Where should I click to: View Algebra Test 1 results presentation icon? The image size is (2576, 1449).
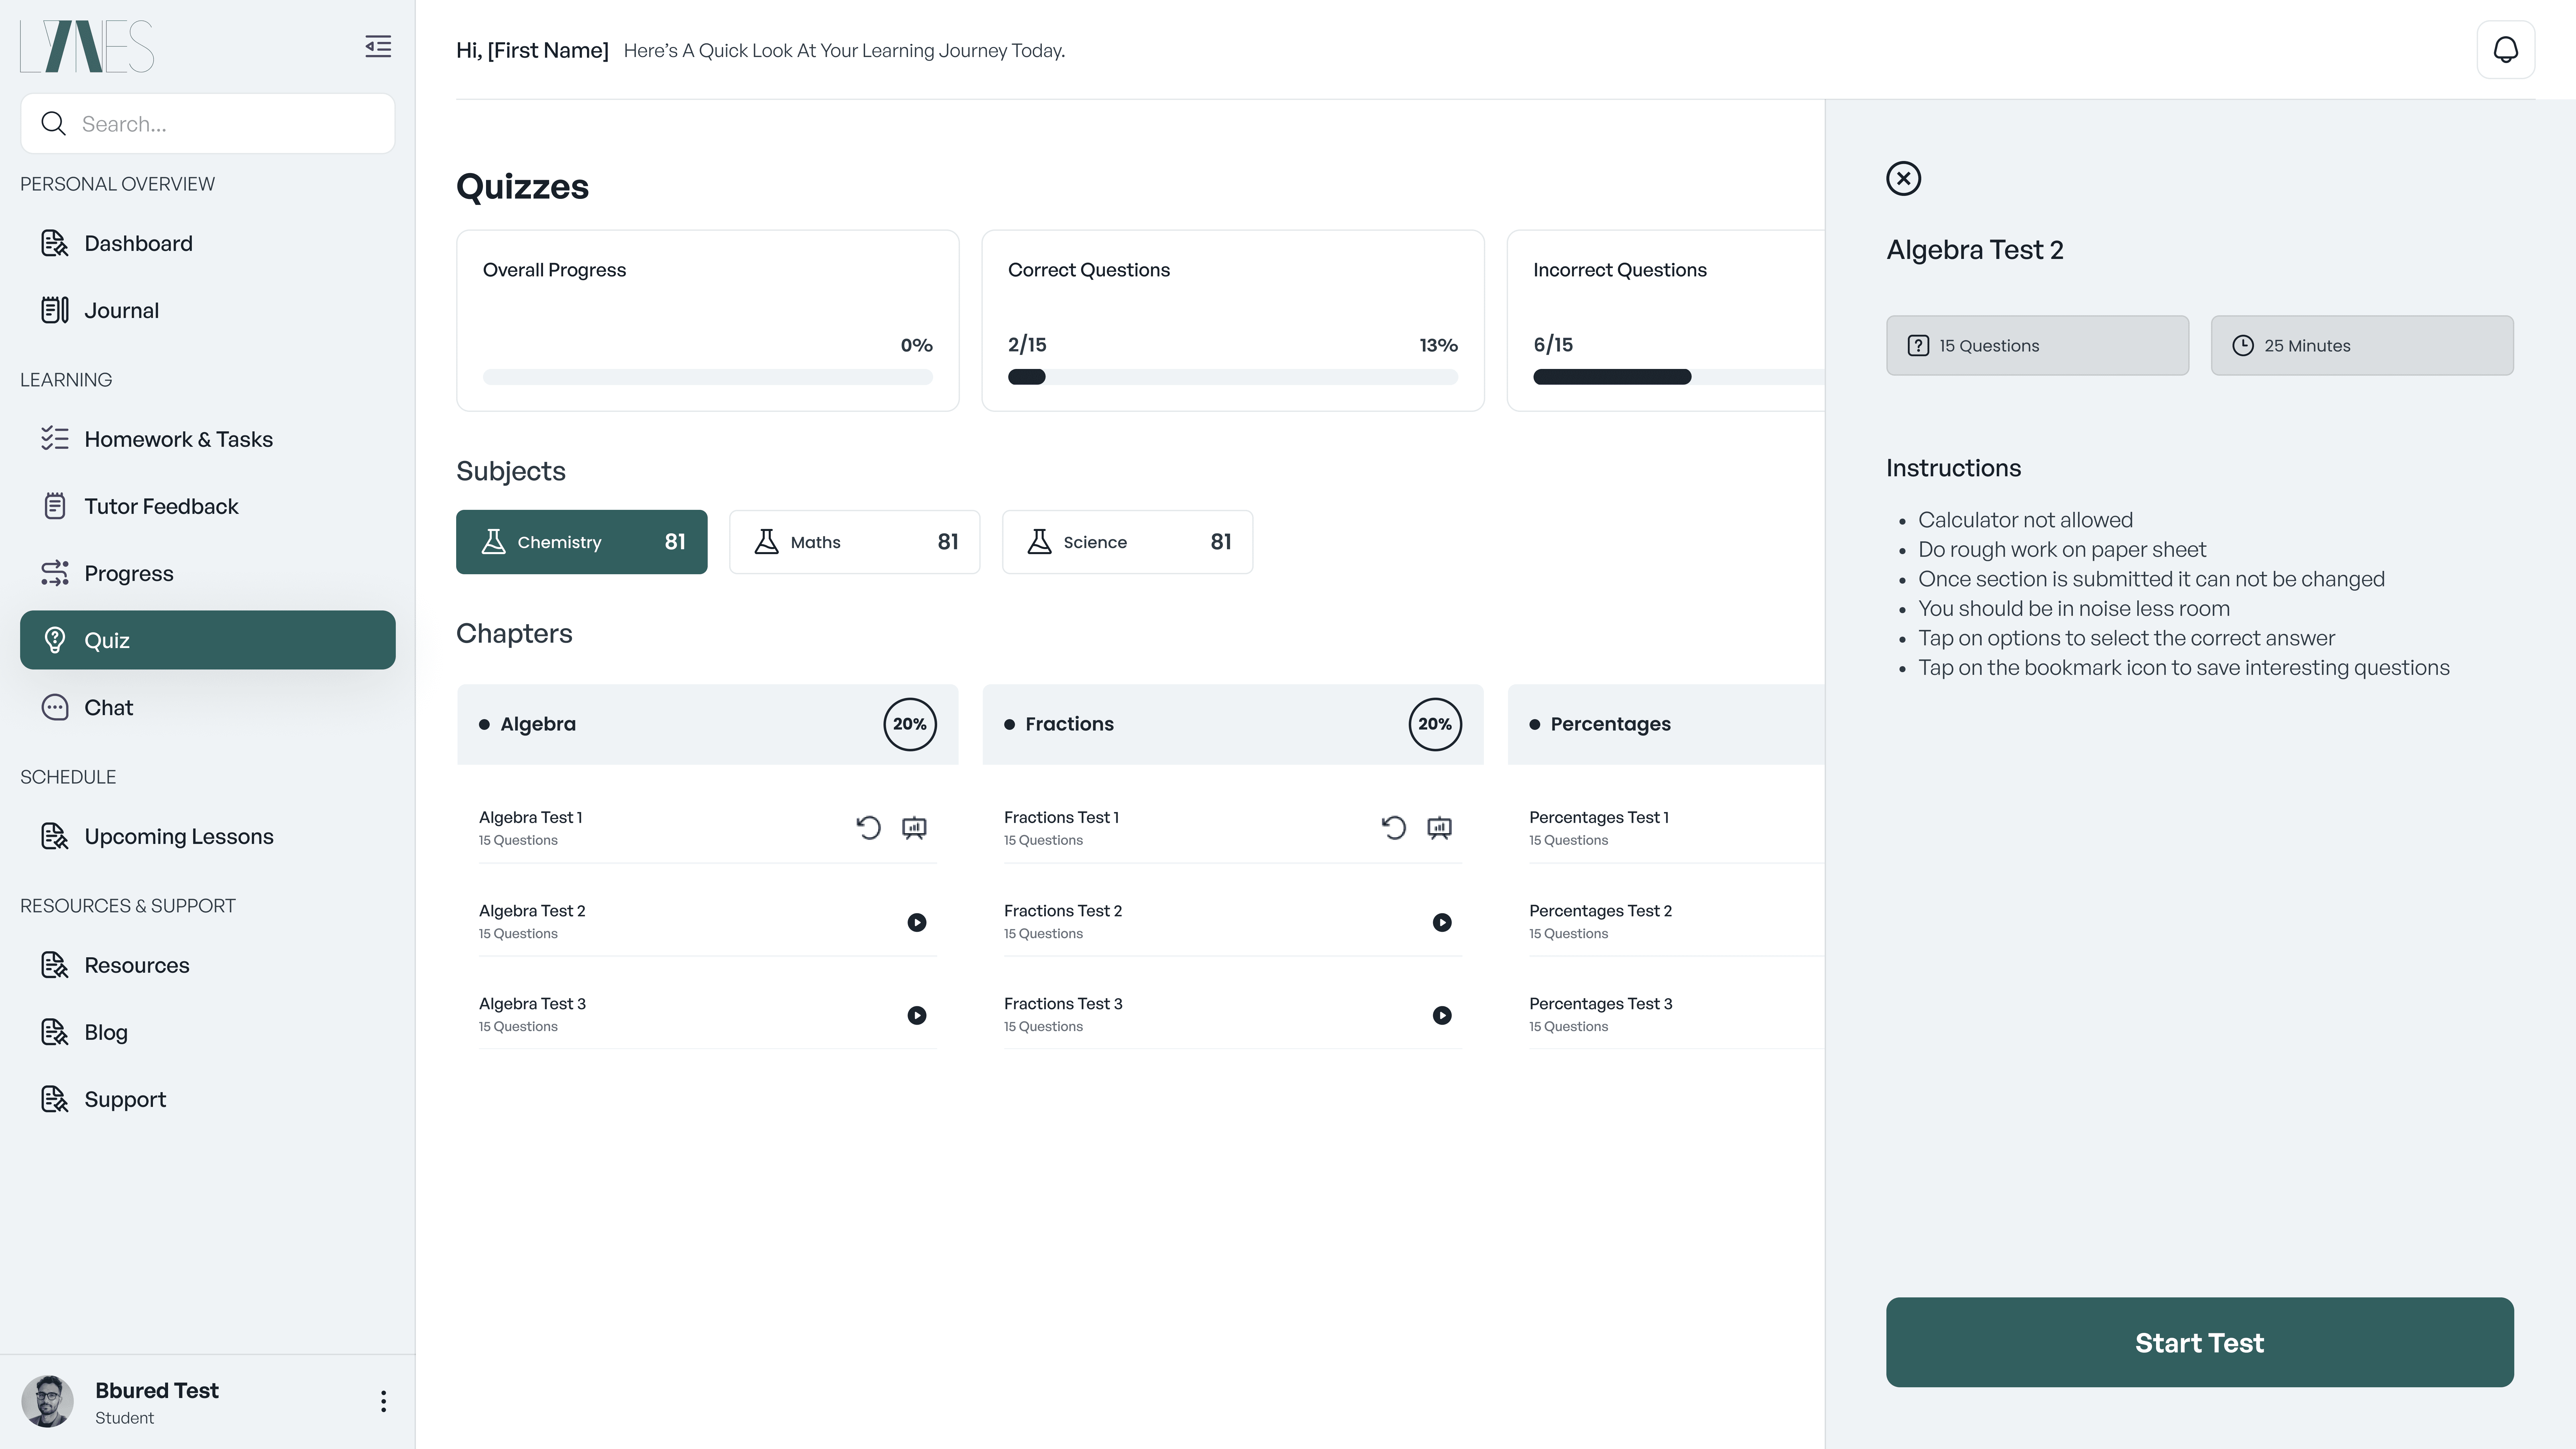[914, 827]
